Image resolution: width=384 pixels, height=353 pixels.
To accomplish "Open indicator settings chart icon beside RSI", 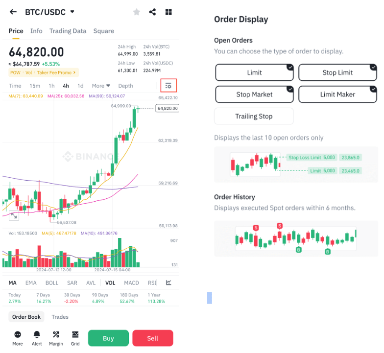I will pos(168,282).
